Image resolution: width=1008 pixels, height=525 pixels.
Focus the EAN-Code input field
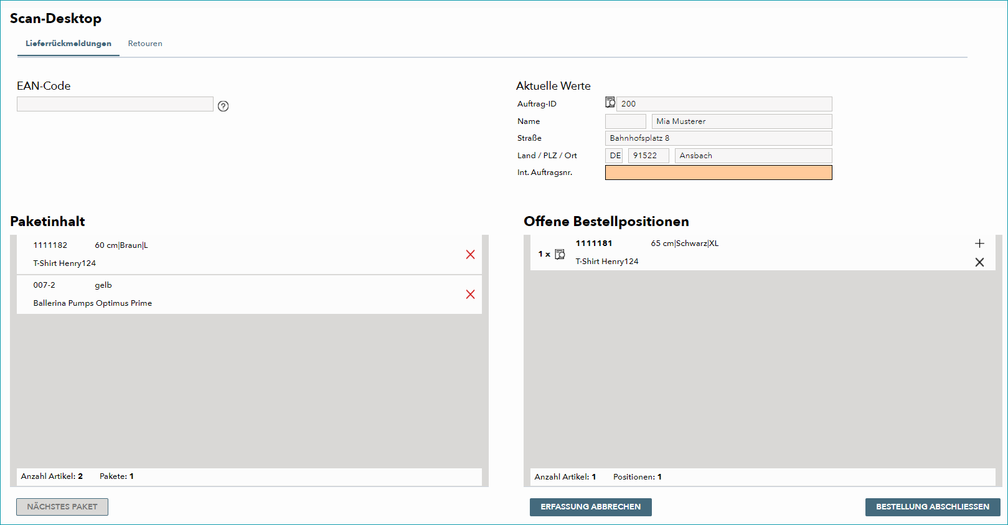(x=115, y=104)
